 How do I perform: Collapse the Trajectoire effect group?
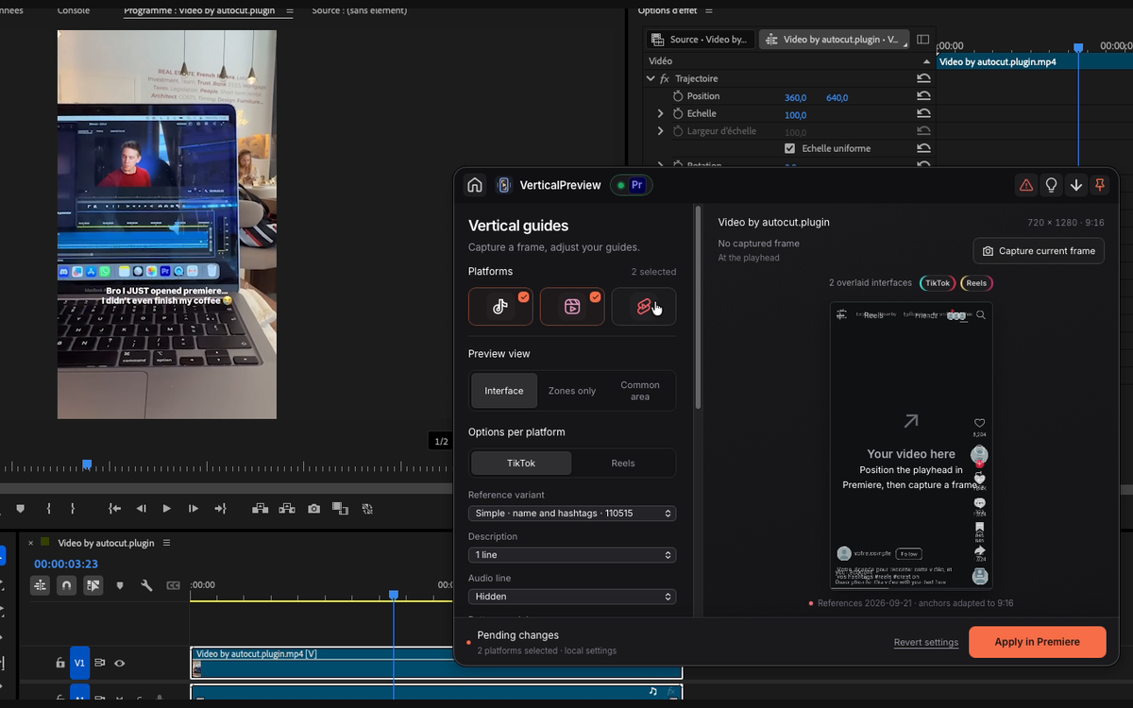click(651, 78)
